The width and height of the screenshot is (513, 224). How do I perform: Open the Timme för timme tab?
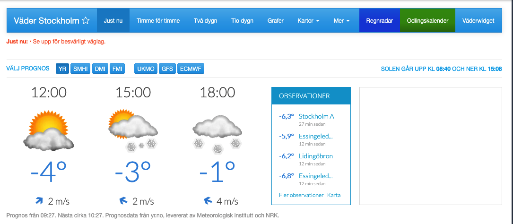(x=158, y=21)
